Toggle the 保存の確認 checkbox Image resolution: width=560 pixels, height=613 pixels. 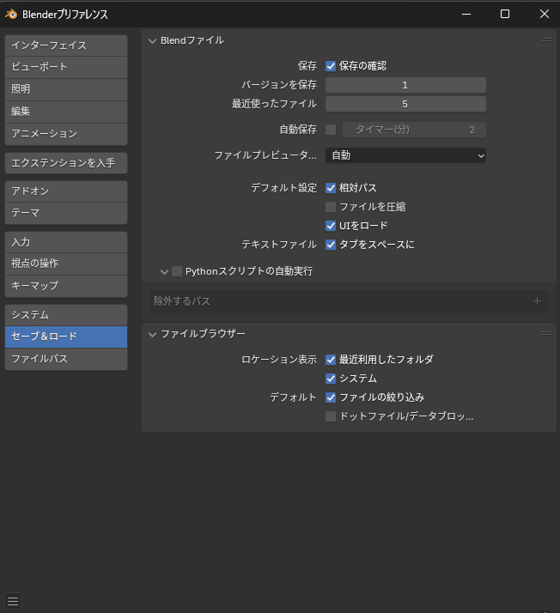coord(331,66)
